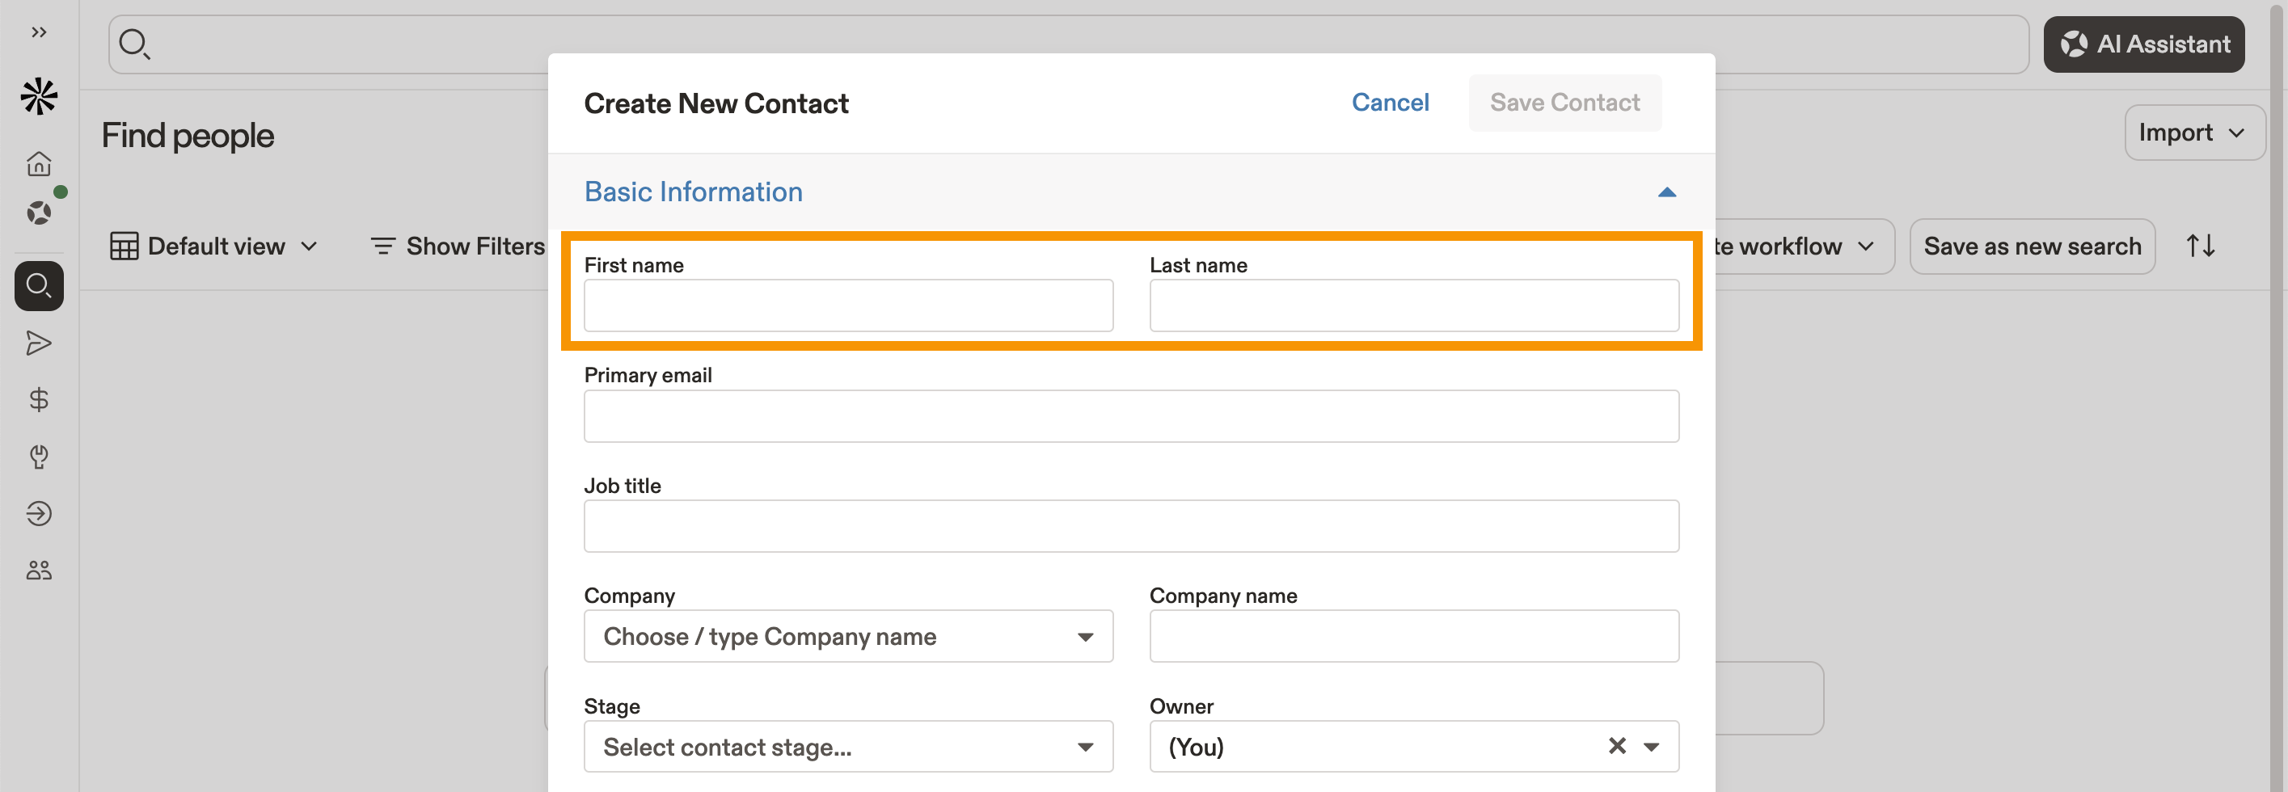The width and height of the screenshot is (2288, 792).
Task: Open the AI Assistant
Action: point(2143,44)
